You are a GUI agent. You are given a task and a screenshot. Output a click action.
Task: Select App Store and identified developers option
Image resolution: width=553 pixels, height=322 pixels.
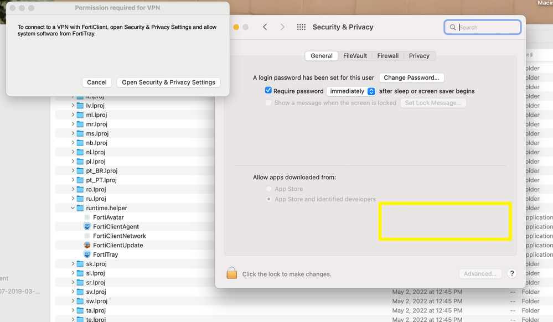coord(268,199)
